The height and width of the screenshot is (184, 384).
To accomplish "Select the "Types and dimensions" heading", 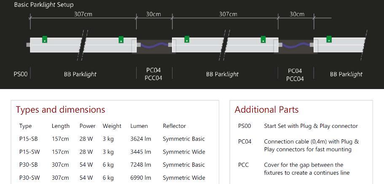I will click(x=61, y=110).
